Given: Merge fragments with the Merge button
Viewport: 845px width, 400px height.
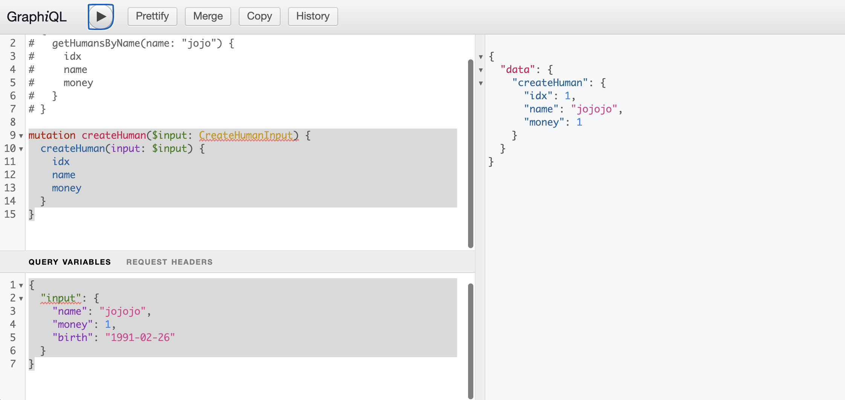Looking at the screenshot, I should pyautogui.click(x=208, y=16).
